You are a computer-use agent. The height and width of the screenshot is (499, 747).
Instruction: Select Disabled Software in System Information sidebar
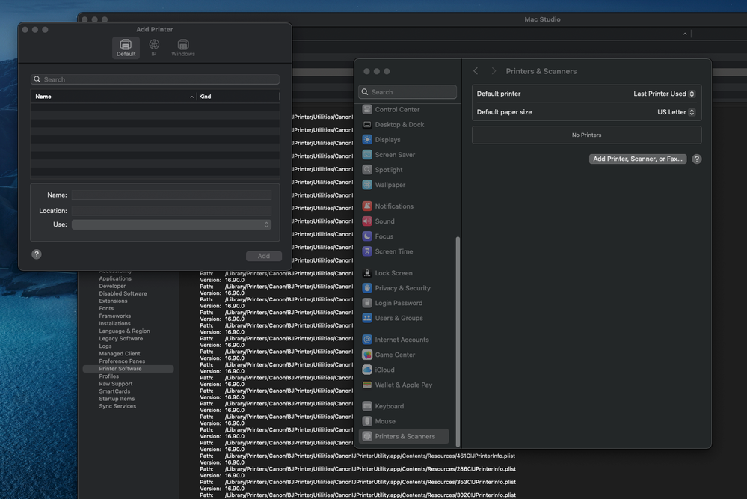(123, 293)
